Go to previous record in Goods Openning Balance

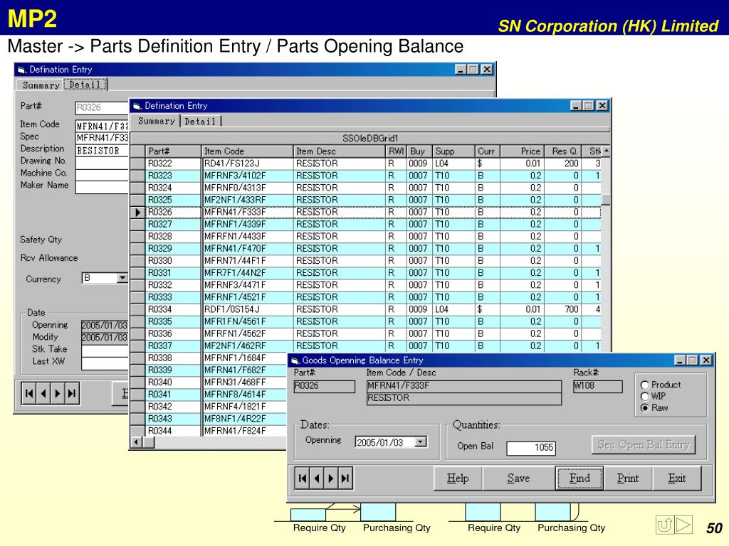[317, 478]
